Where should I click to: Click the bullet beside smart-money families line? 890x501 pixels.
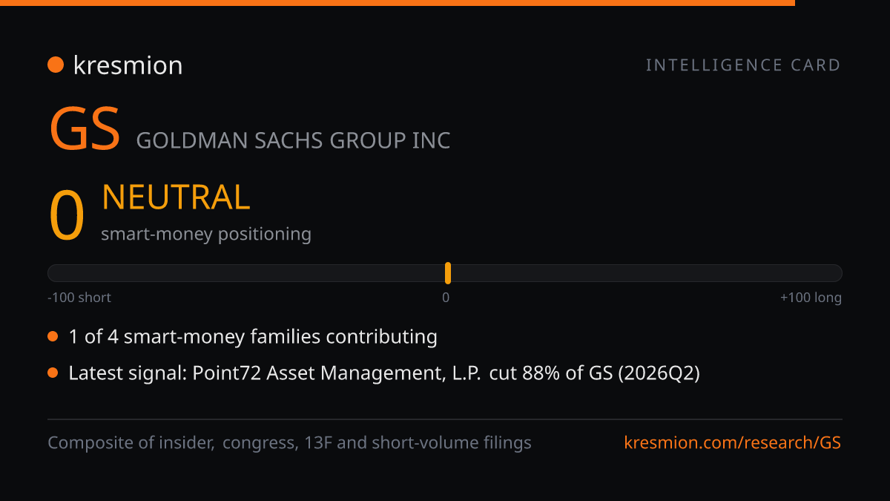(x=53, y=337)
